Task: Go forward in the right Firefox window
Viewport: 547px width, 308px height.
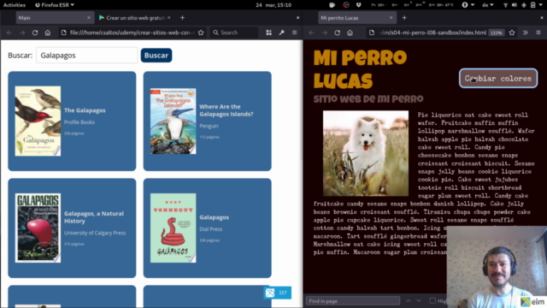Action: [325, 33]
